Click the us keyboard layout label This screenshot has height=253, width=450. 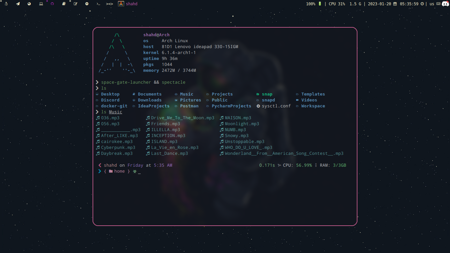(432, 4)
